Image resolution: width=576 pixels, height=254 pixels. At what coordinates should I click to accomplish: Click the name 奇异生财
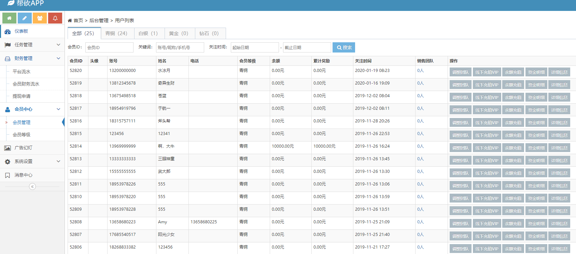pyautogui.click(x=166, y=83)
